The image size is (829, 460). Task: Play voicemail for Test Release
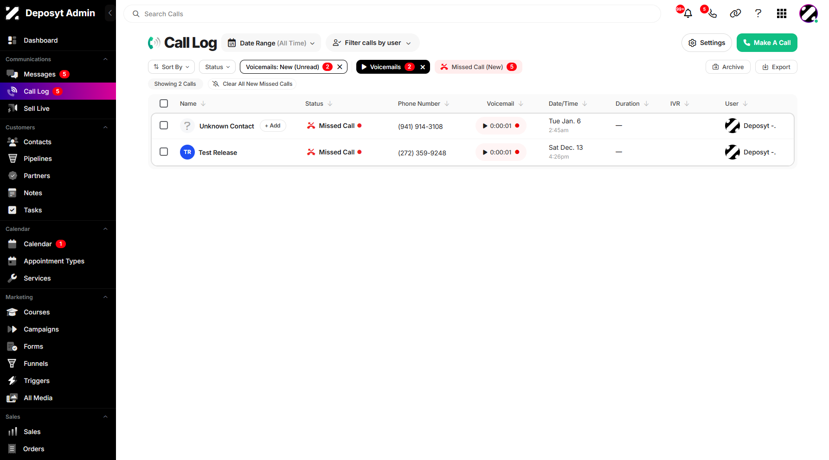pos(501,152)
